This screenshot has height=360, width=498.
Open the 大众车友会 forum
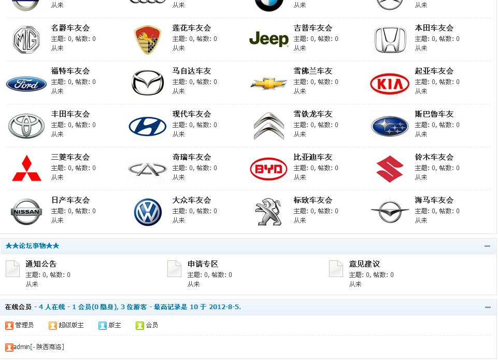pyautogui.click(x=192, y=200)
